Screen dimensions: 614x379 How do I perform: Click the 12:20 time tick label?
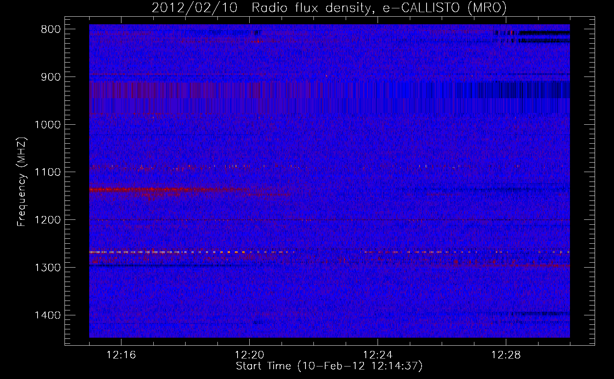pos(249,355)
